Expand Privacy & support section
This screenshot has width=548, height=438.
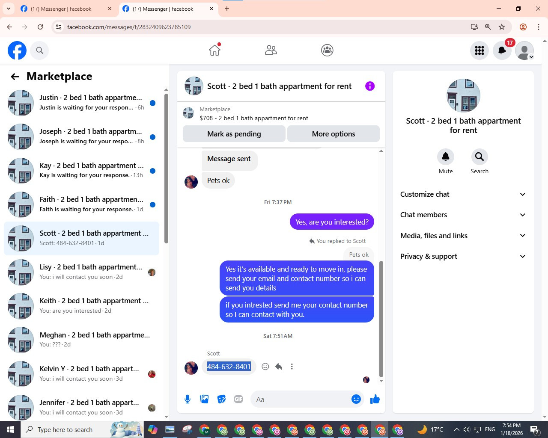463,256
